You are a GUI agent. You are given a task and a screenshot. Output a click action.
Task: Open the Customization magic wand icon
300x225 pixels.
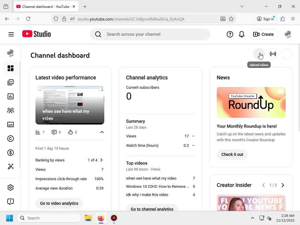coord(11,167)
